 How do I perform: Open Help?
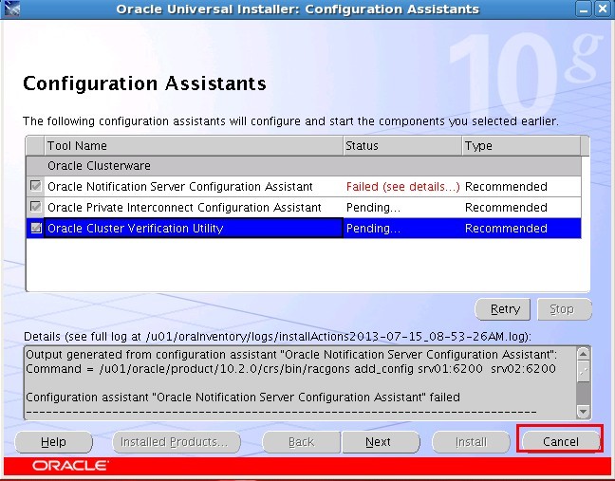(53, 442)
